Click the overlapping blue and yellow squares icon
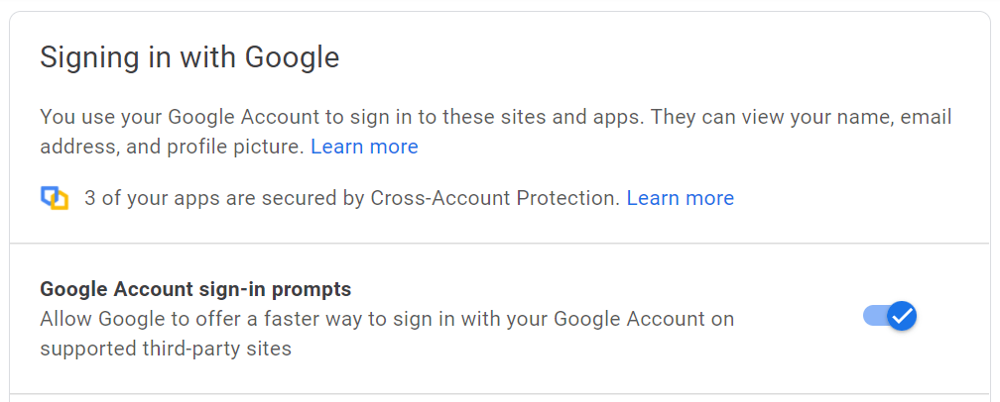This screenshot has height=402, width=1000. (55, 198)
